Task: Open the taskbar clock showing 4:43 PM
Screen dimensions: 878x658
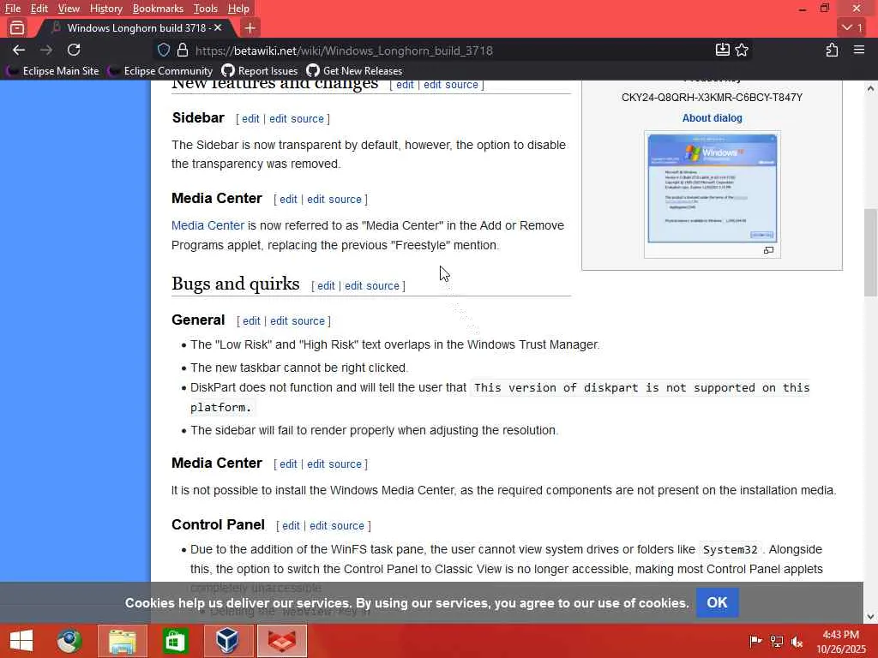Action: point(841,641)
